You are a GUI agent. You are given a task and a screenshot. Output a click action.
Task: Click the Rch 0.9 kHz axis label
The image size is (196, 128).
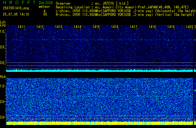[x=2, y=101]
